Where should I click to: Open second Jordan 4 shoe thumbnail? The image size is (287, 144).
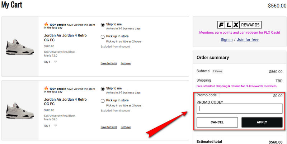pos(20,110)
